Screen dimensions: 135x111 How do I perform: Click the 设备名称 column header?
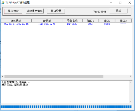[x=72, y=21]
